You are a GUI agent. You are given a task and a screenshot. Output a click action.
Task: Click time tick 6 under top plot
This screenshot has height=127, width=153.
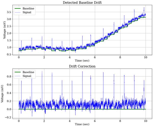pos(95,57)
